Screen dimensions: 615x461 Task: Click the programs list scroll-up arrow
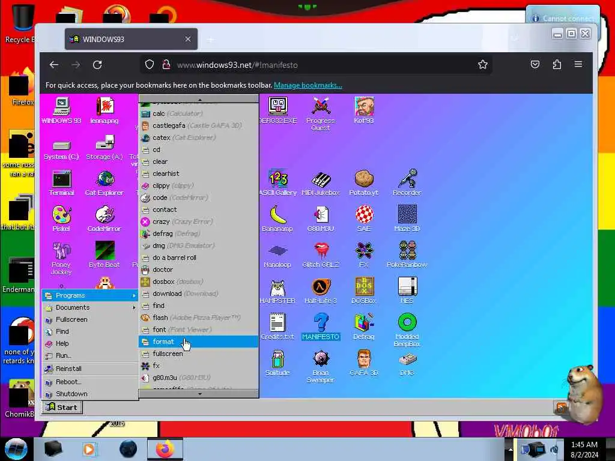[199, 99]
